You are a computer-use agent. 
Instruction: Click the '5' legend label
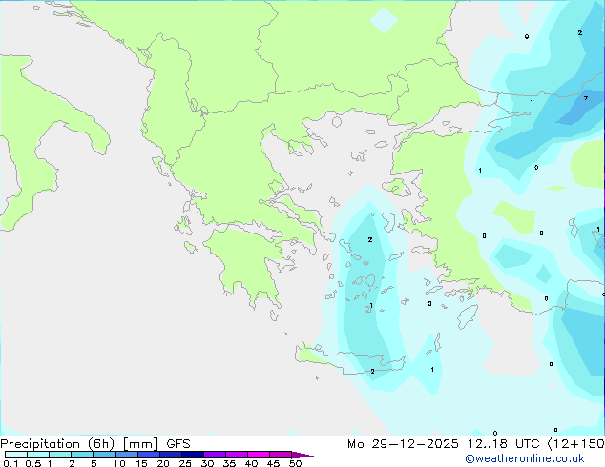point(94,463)
